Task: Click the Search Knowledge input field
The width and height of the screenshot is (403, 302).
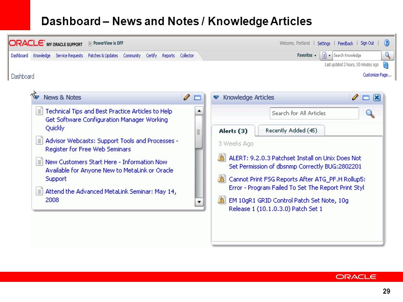Action: (357, 55)
